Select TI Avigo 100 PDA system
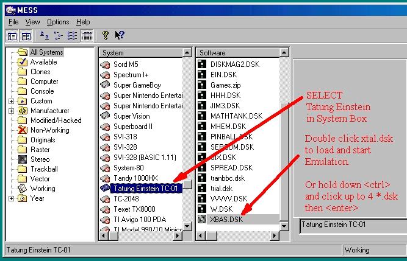Image resolution: width=407 pixels, height=261 pixels. click(140, 220)
